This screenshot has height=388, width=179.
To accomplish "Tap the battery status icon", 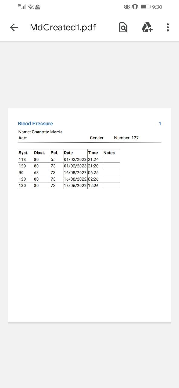I will (x=145, y=7).
